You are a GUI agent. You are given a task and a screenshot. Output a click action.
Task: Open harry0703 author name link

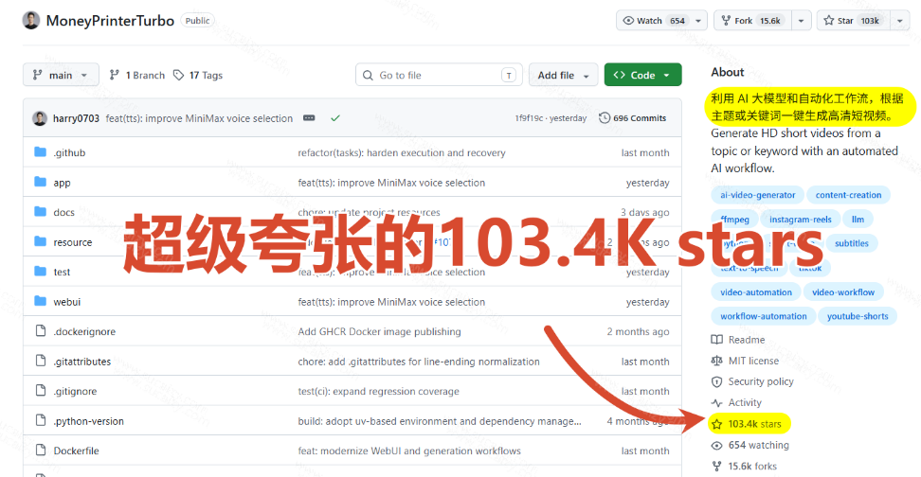pos(77,118)
